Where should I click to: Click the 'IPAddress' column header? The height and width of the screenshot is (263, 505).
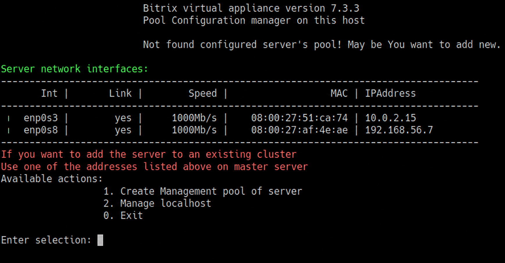tap(390, 93)
